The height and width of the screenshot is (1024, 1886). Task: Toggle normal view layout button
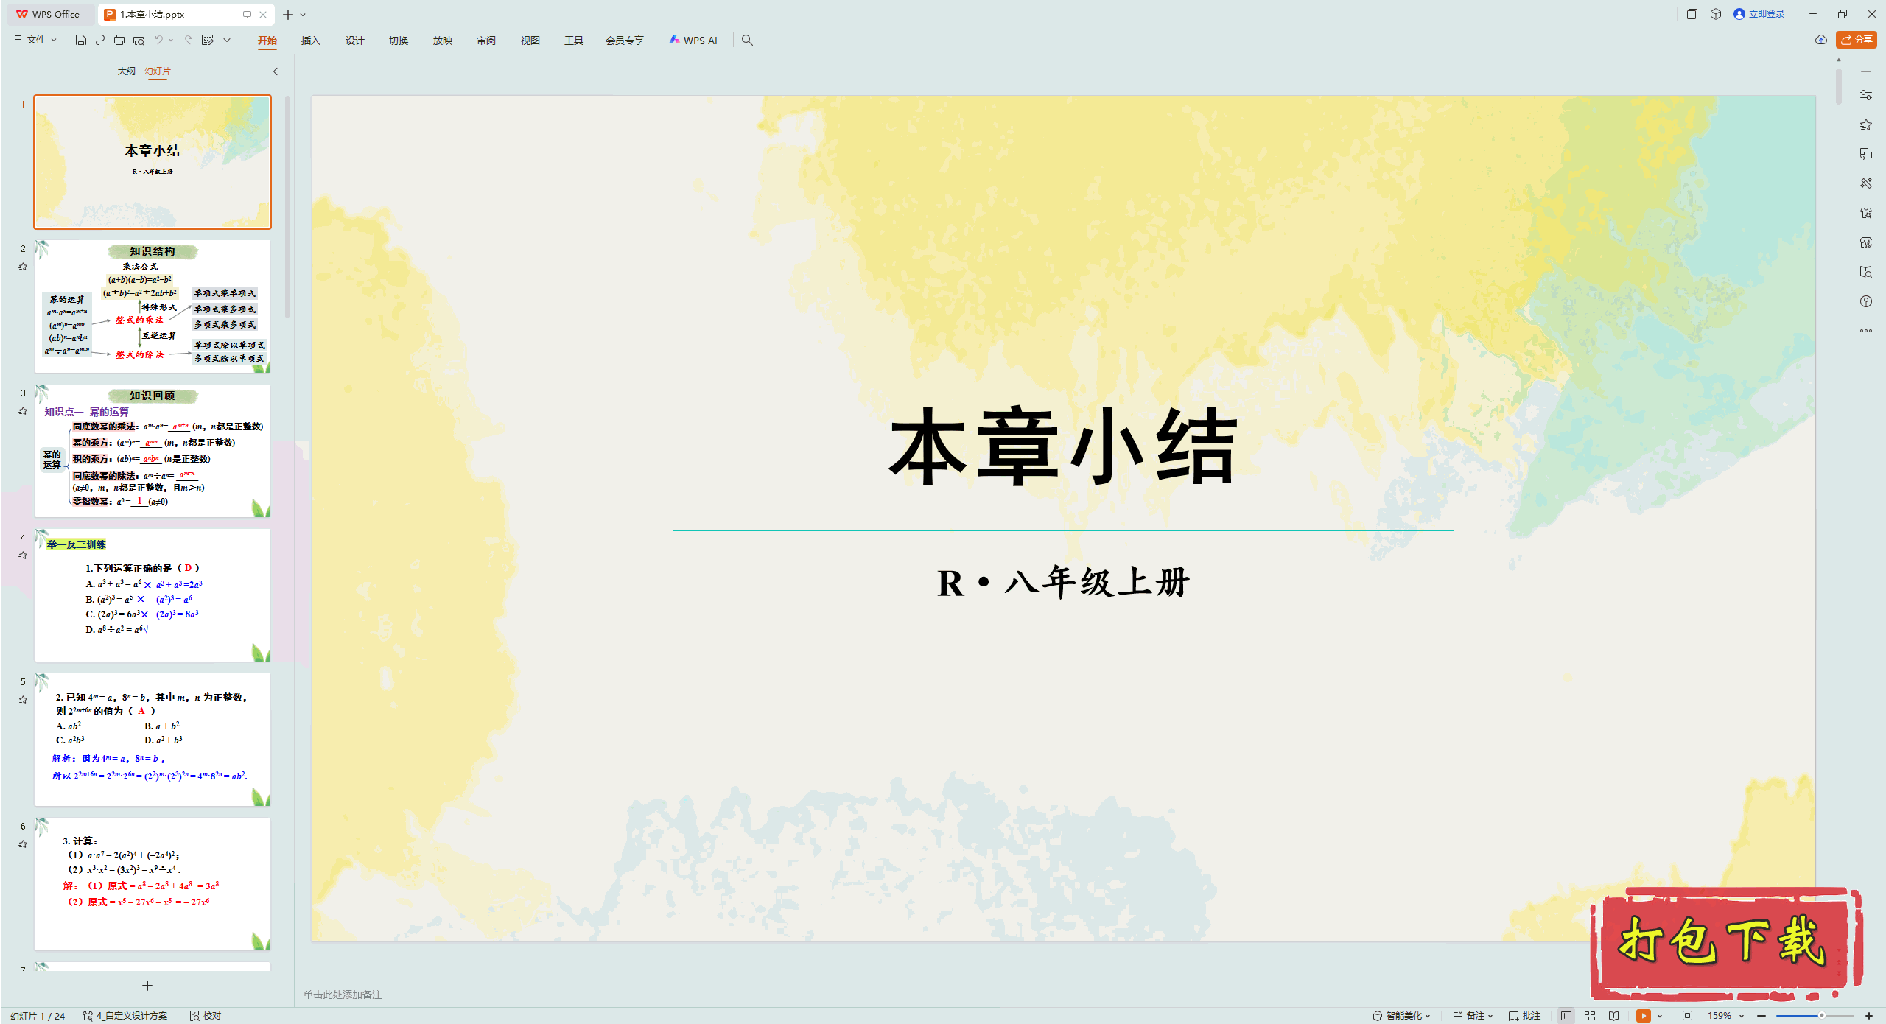pos(1566,1015)
